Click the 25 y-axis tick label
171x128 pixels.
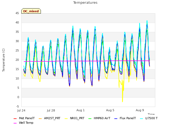pos(17,50)
